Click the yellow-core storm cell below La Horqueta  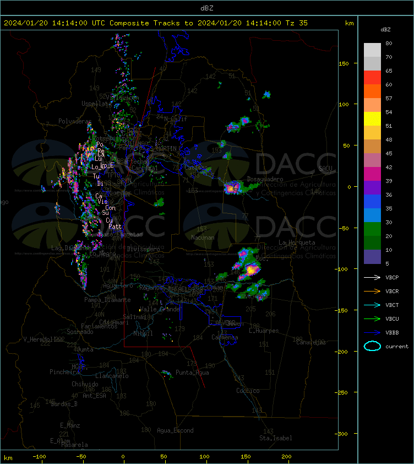[x=252, y=269]
